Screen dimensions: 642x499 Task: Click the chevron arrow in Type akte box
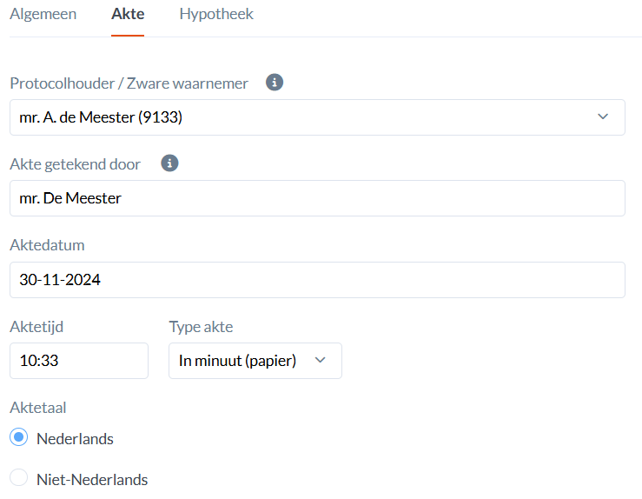320,361
